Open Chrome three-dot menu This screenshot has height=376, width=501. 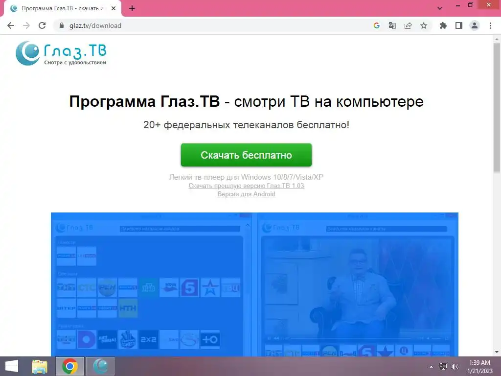point(490,25)
